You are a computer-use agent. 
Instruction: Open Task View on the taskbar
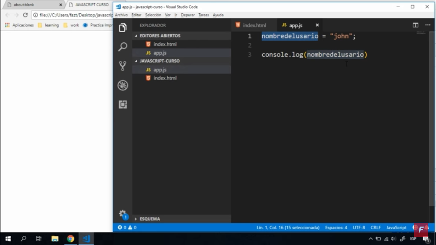point(39,239)
